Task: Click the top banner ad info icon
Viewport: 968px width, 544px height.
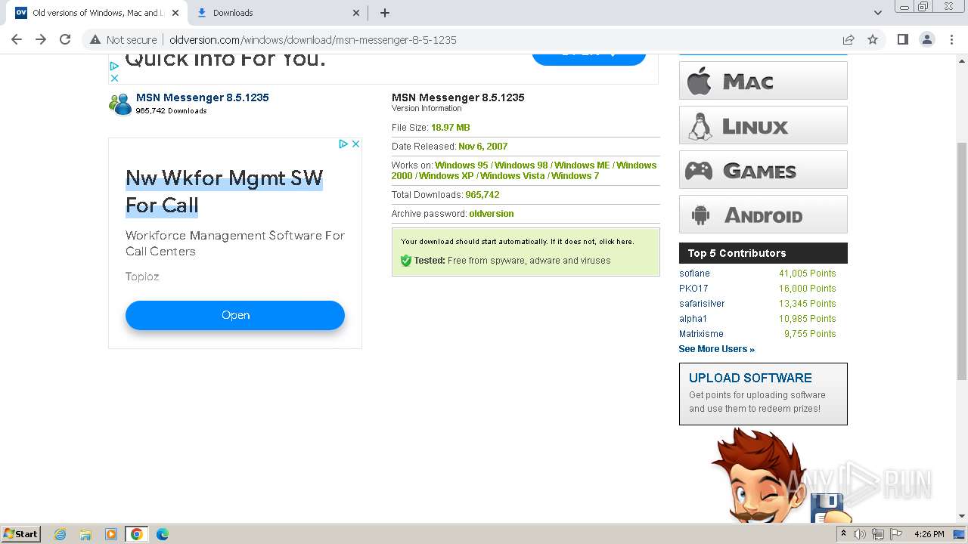Action: (x=114, y=66)
